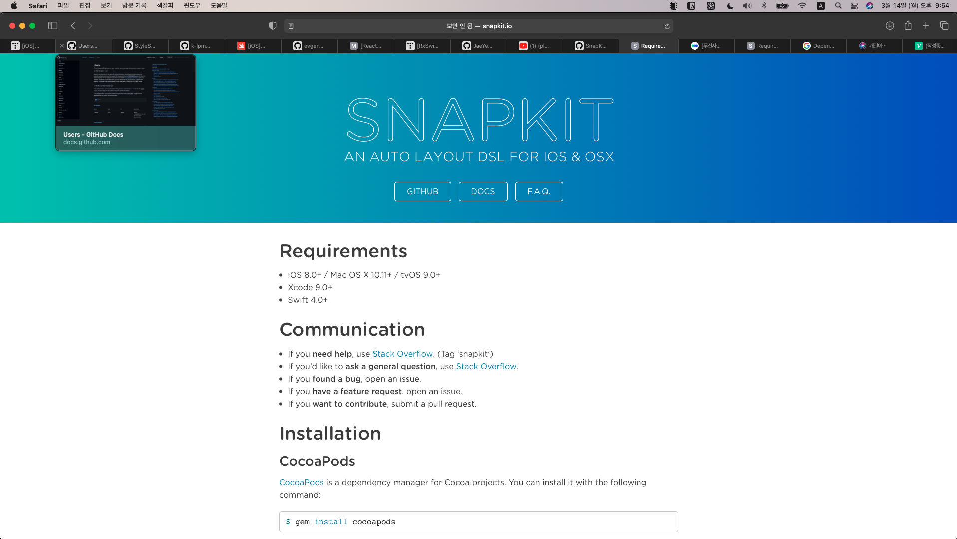This screenshot has height=539, width=957.
Task: Open the Downloads icon in Safari toolbar
Action: tap(890, 26)
